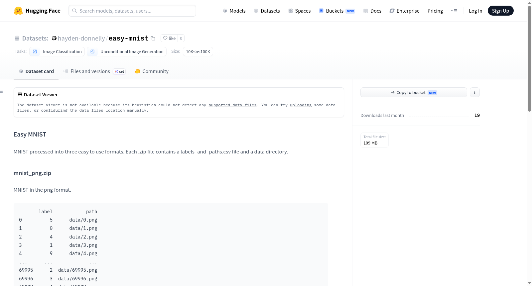
Task: Click the Docs book icon in navbar
Action: [366, 11]
